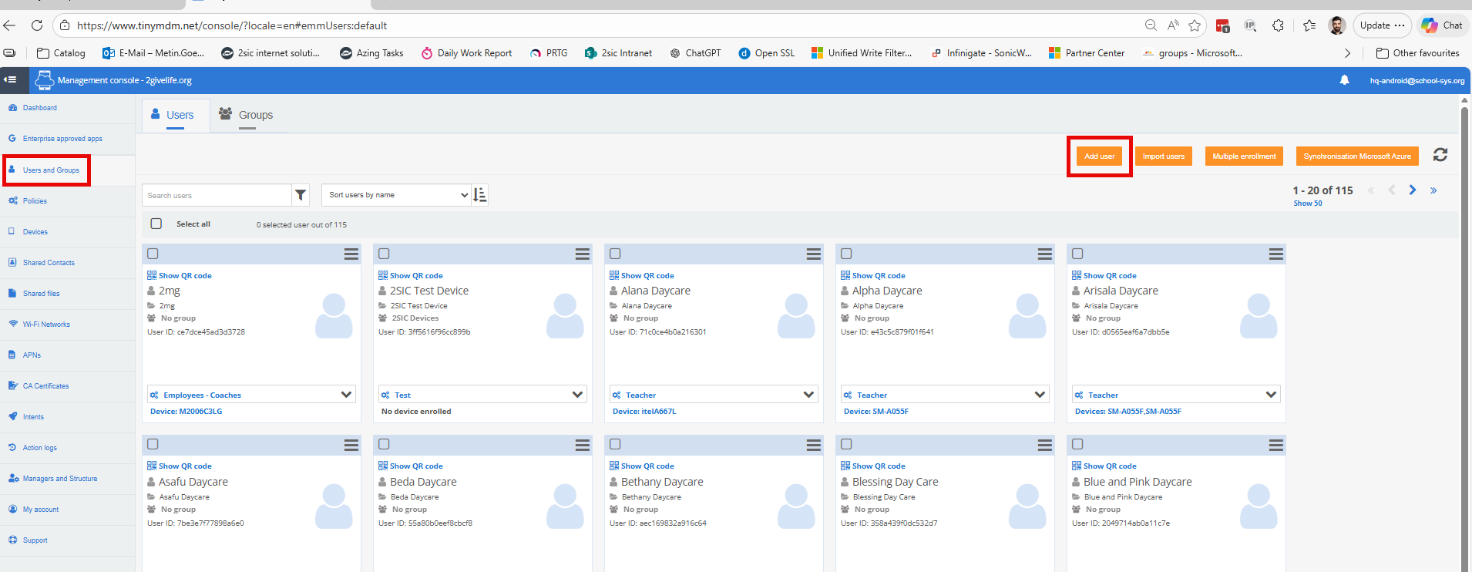
Task: Tick the 2SIC Test Device card checkbox
Action: coord(384,254)
